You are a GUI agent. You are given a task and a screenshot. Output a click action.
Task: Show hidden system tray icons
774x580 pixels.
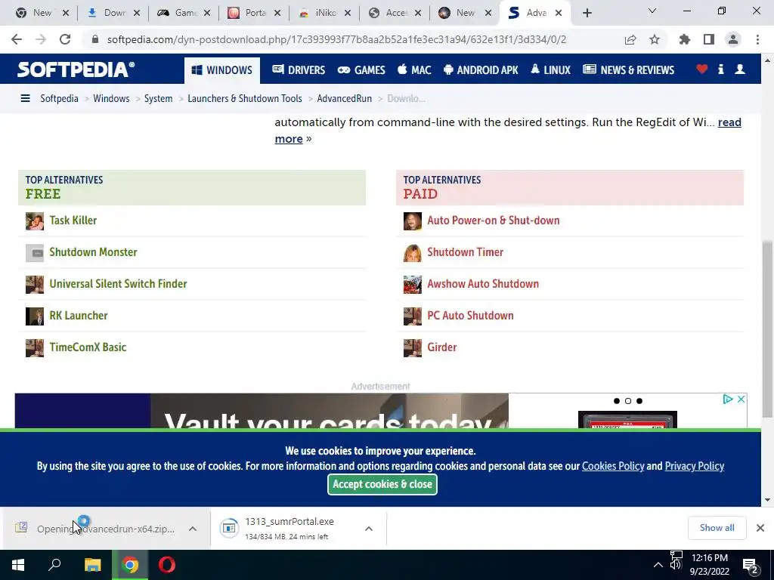(x=658, y=565)
